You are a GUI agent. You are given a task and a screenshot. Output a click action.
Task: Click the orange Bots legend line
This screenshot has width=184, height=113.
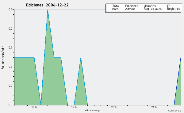pyautogui.click(x=109, y=9)
